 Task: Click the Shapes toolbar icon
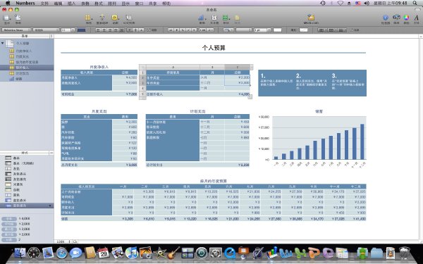pyautogui.click(x=226, y=18)
